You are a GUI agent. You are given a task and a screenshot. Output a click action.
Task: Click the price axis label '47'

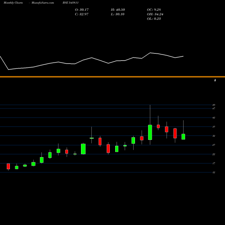pos(214,108)
